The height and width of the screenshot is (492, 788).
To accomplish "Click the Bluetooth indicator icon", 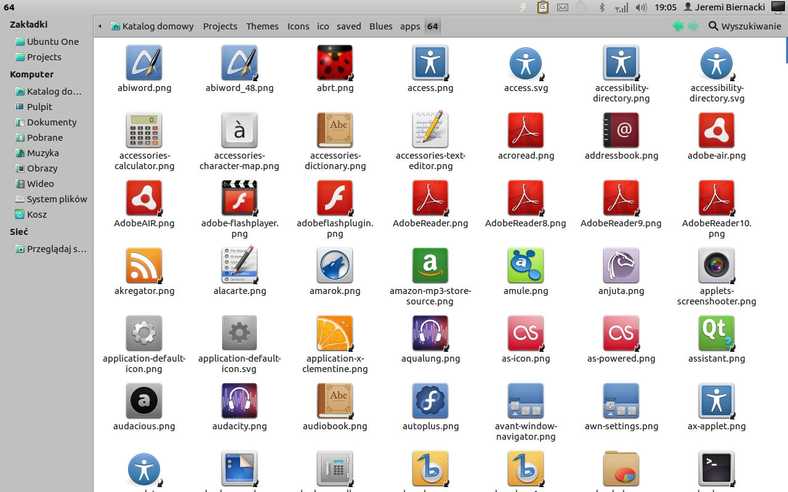I will pyautogui.click(x=603, y=7).
